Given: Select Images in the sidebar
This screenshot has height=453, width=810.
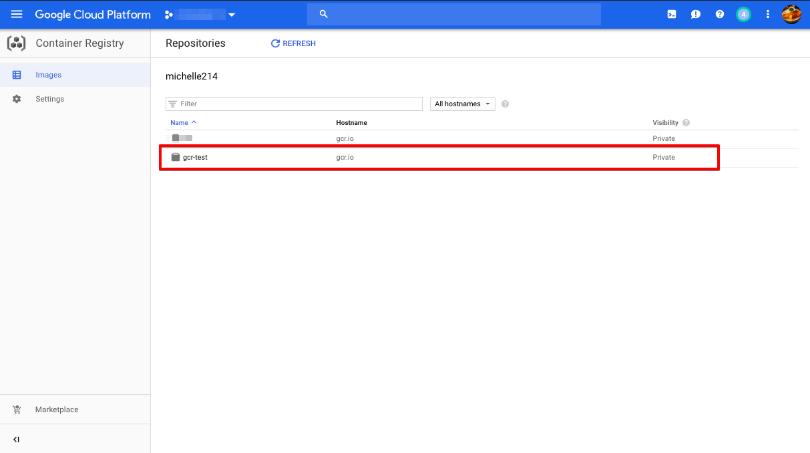Looking at the screenshot, I should click(48, 75).
